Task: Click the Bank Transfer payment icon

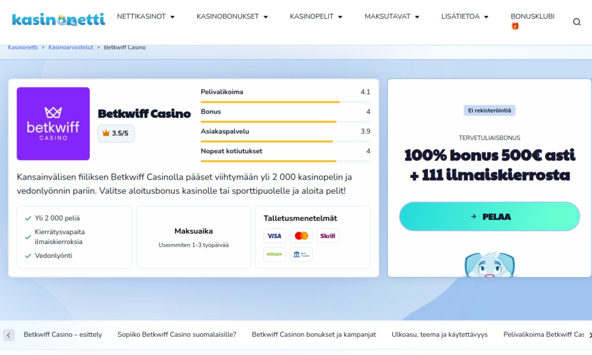Action: [302, 254]
